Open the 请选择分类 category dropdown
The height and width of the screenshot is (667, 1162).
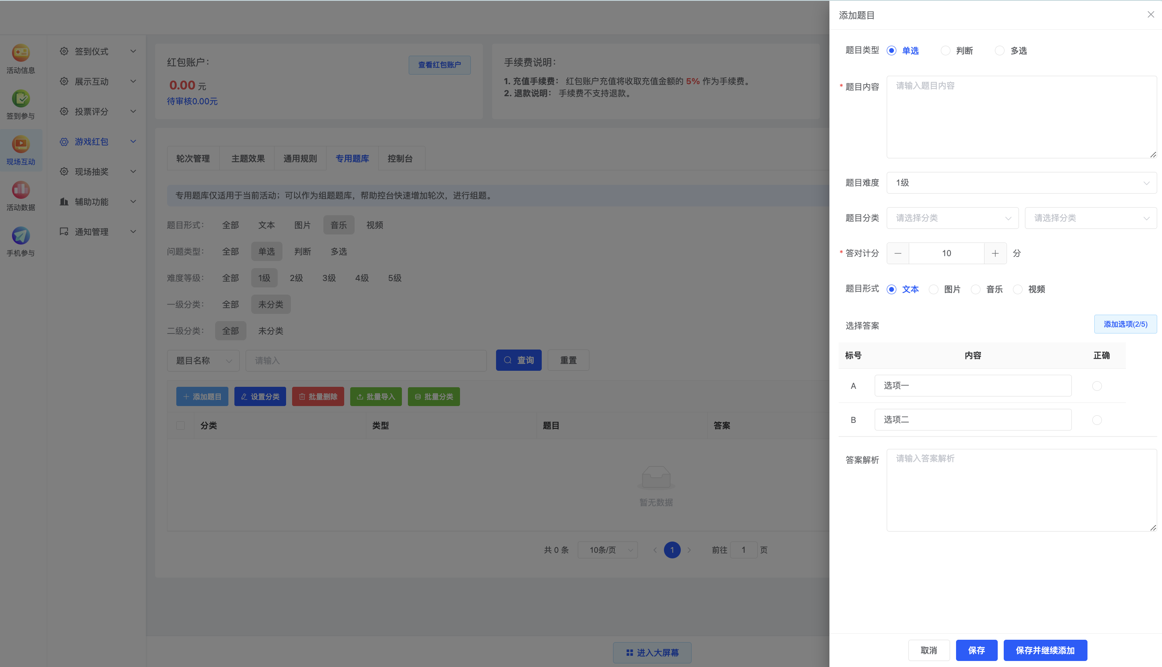pos(952,218)
